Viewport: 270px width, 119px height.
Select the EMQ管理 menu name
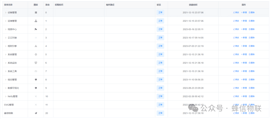(9, 105)
